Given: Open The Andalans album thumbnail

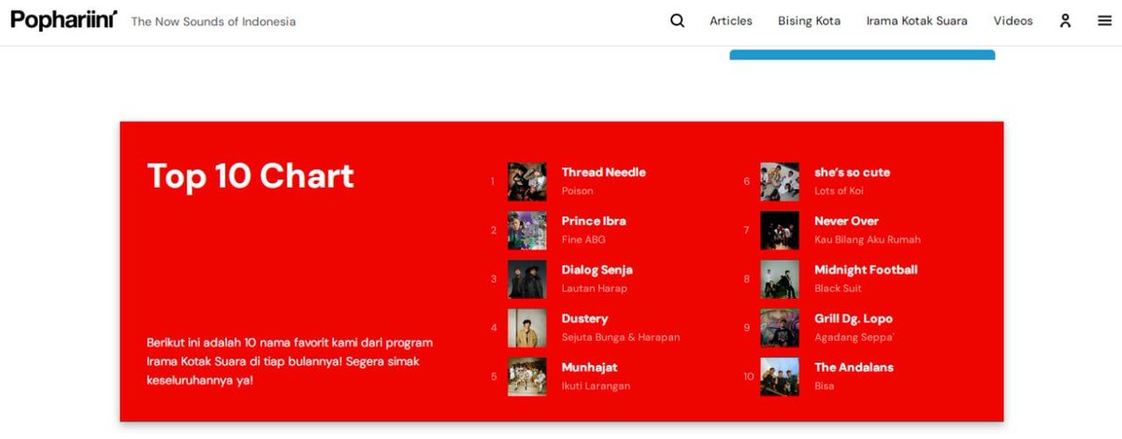Looking at the screenshot, I should click(780, 376).
